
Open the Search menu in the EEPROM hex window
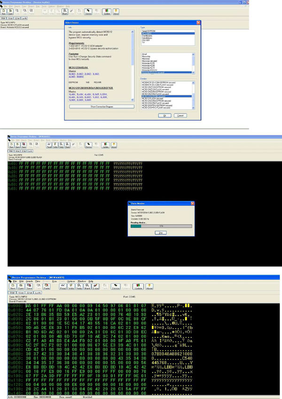click(x=30, y=281)
